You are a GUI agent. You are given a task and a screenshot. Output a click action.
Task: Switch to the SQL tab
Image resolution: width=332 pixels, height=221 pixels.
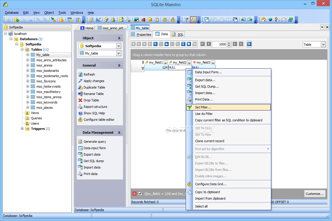177,34
